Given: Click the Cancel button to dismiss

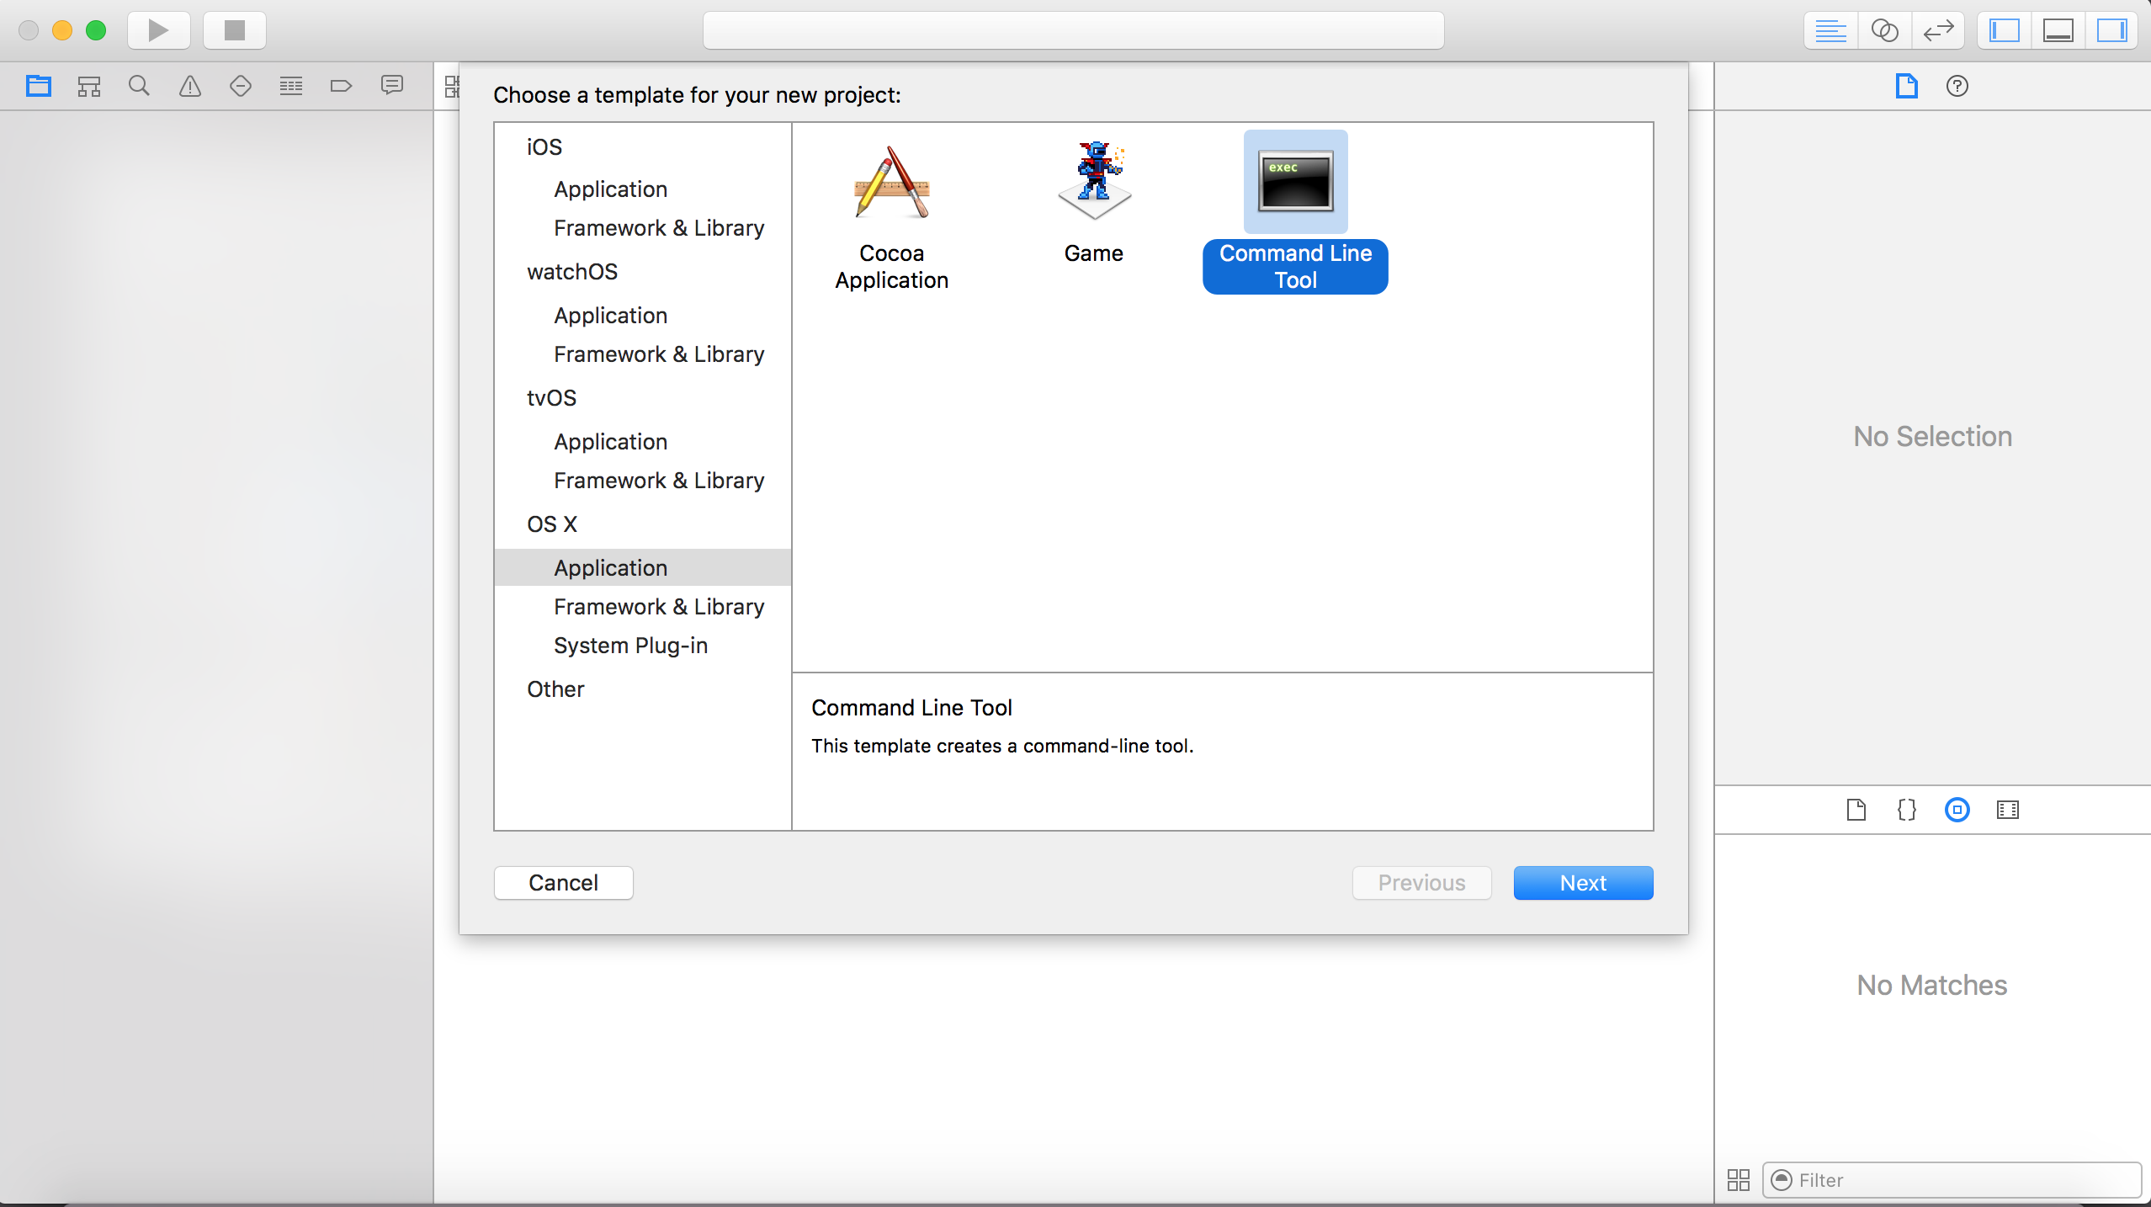Looking at the screenshot, I should coord(563,882).
